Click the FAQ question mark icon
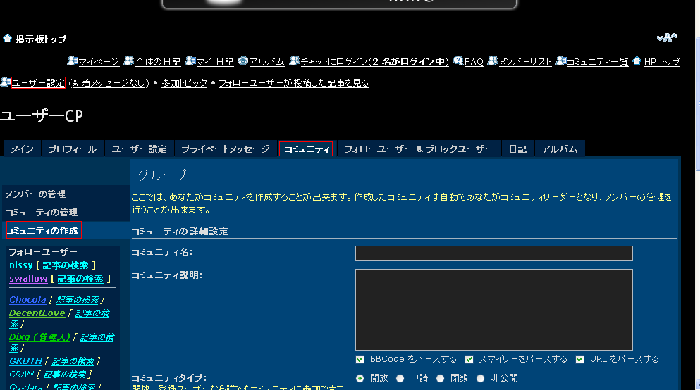 tap(458, 61)
